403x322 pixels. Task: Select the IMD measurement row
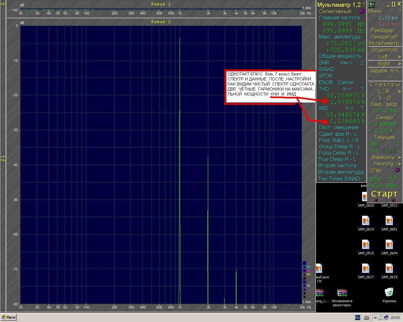click(341, 108)
